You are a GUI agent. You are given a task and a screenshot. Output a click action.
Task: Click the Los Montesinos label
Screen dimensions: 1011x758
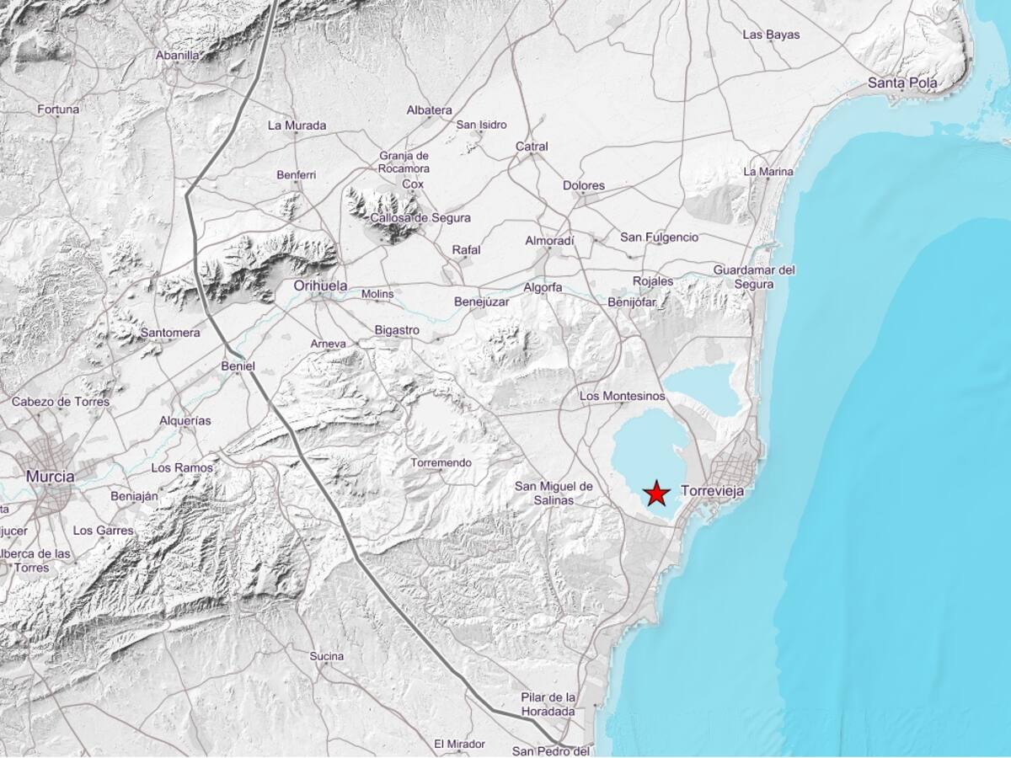click(622, 396)
